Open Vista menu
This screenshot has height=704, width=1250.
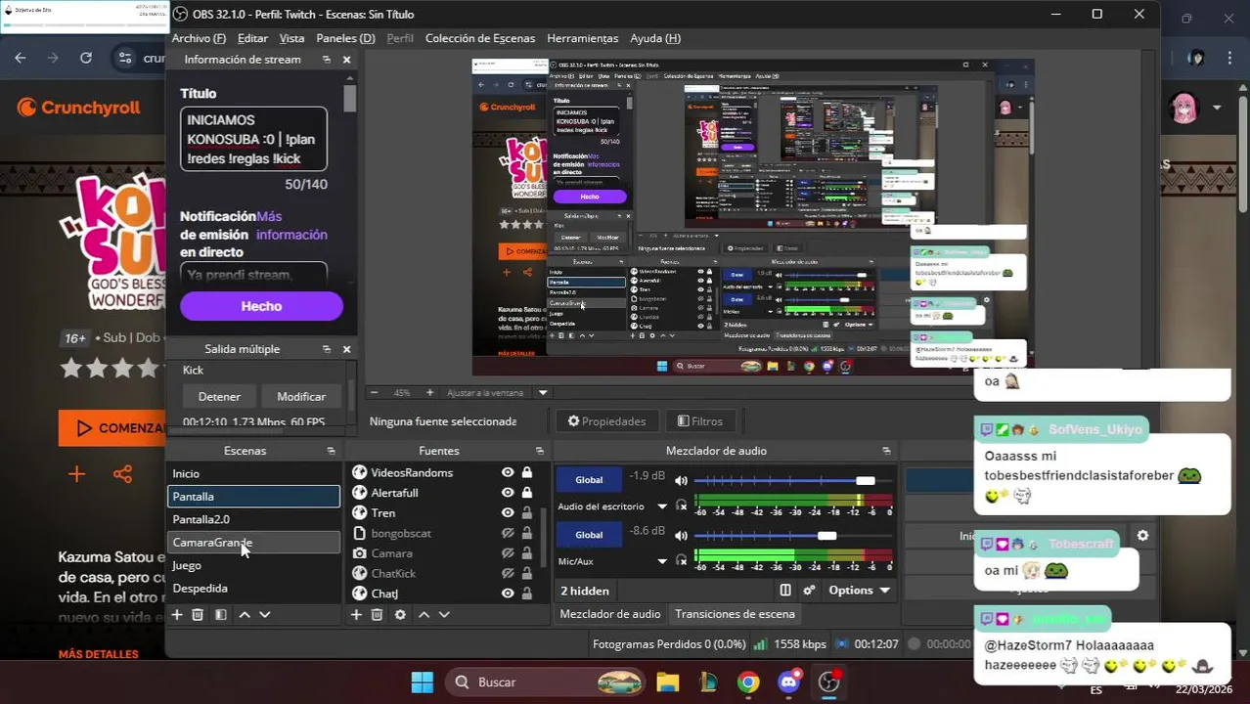pos(291,38)
